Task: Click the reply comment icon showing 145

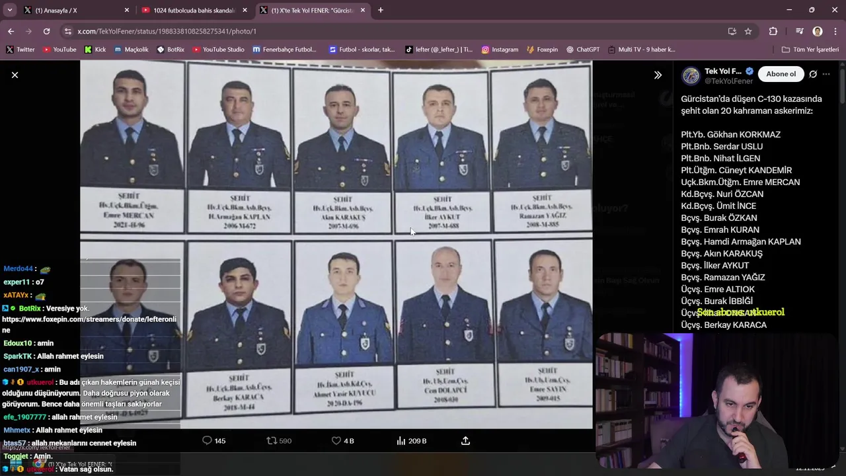Action: click(213, 440)
